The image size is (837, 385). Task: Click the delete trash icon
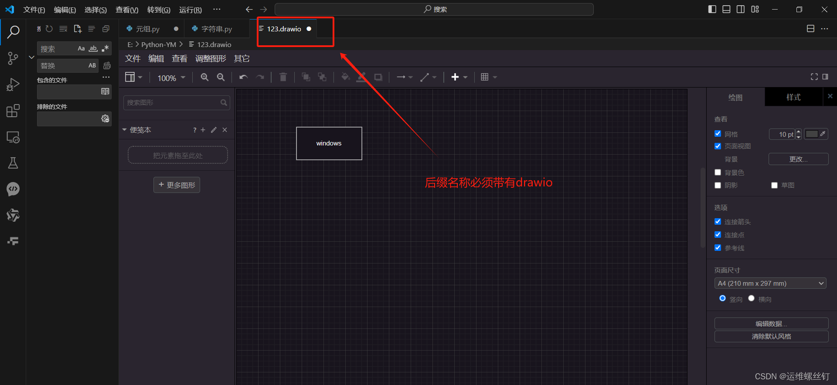point(283,77)
